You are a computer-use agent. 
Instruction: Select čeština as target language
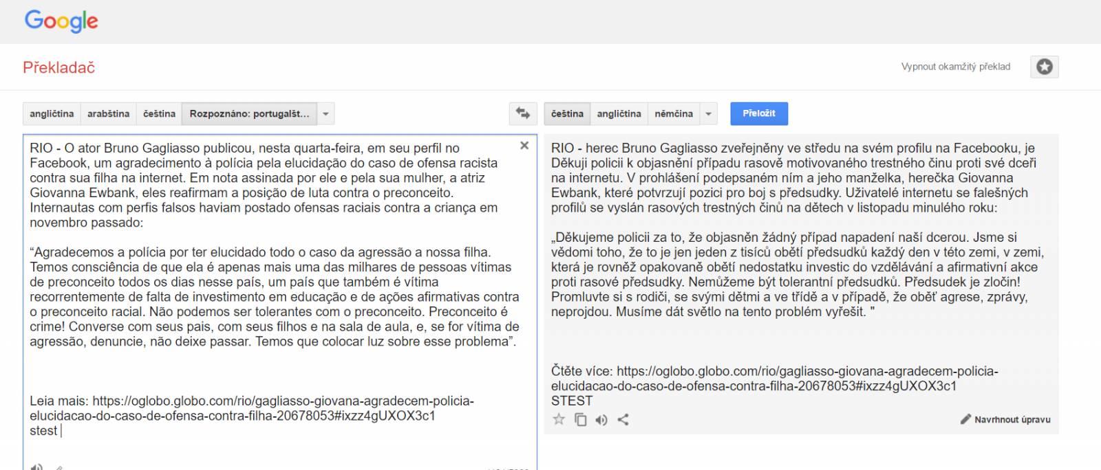(567, 113)
